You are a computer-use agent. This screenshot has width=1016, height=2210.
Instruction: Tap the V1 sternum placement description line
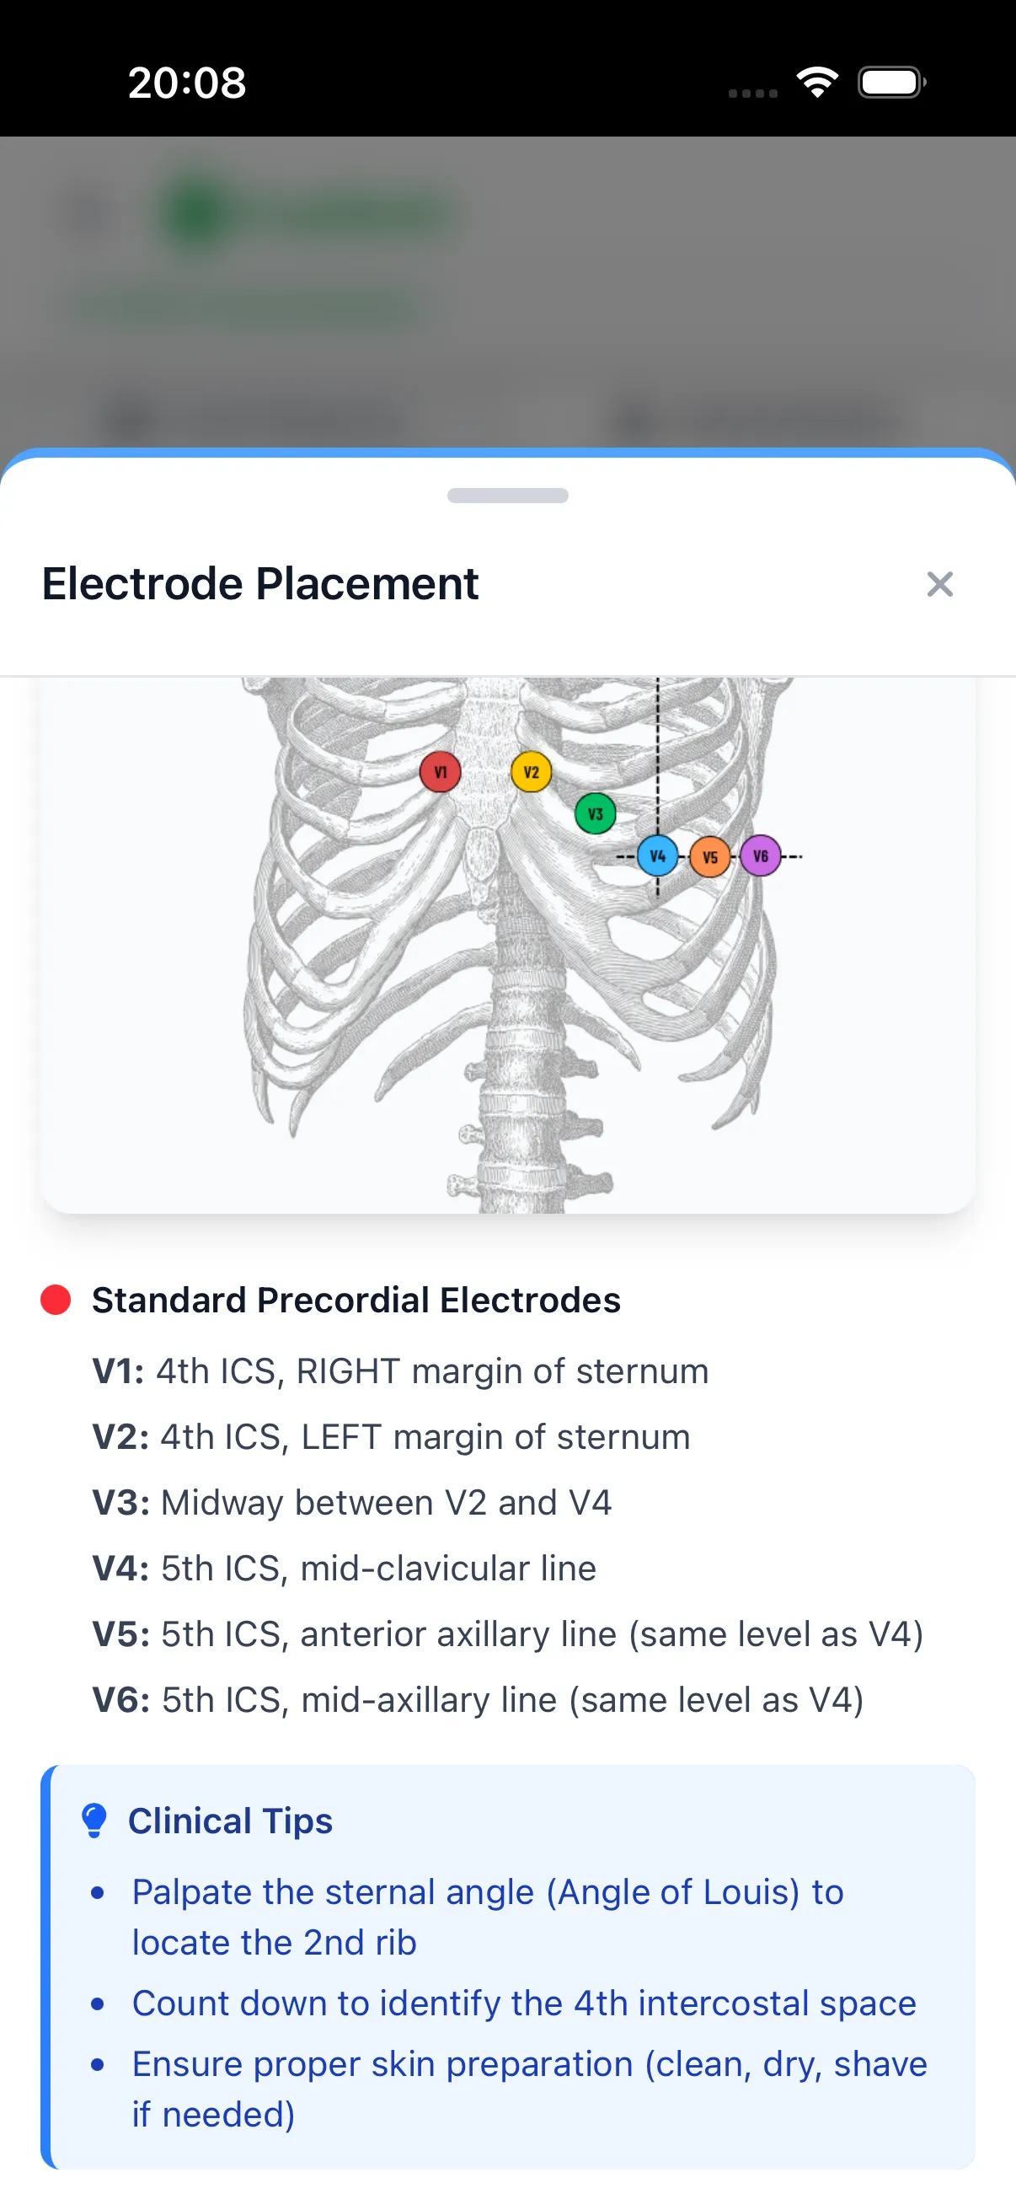[x=400, y=1371]
